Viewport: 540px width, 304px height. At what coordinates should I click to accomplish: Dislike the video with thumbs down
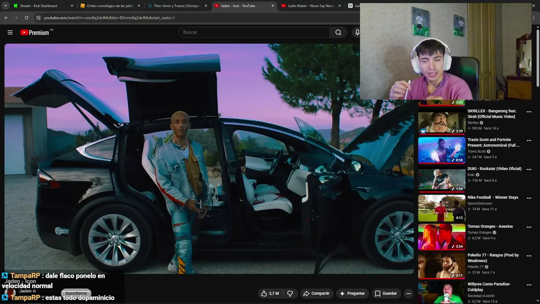point(290,293)
